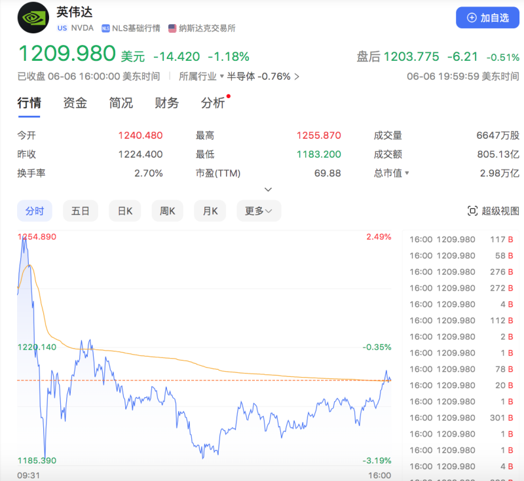The image size is (524, 481).
Task: Click trade row with volume 112
Action: click(x=461, y=321)
